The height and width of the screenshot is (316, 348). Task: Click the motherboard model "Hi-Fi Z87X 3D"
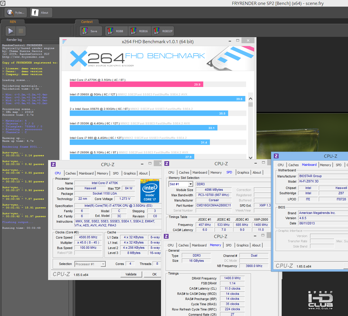click(x=323, y=181)
